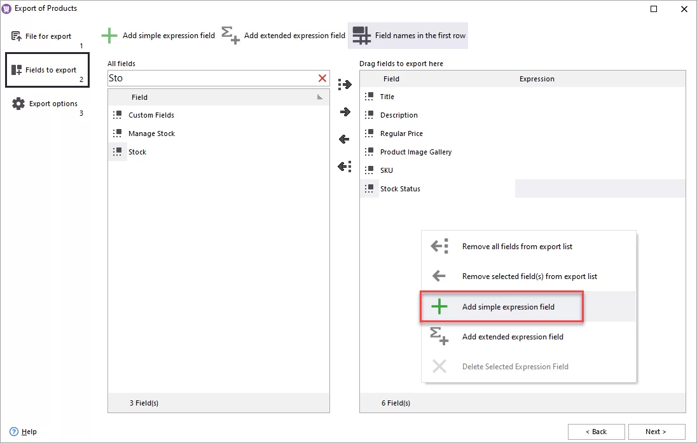Click the Back button
Image resolution: width=697 pixels, height=443 pixels.
(596, 432)
